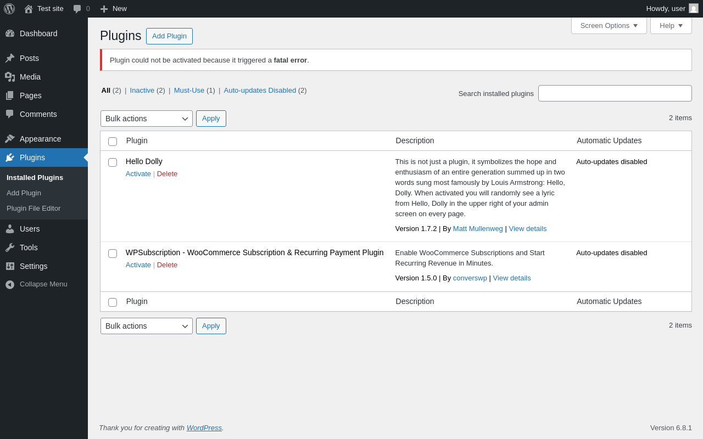Viewport: 703px width, 439px height.
Task: Click the user avatar in admin bar
Action: pyautogui.click(x=694, y=9)
